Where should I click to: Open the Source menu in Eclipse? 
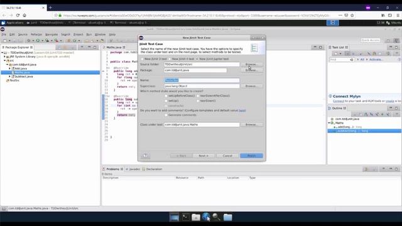pyautogui.click(x=23, y=35)
